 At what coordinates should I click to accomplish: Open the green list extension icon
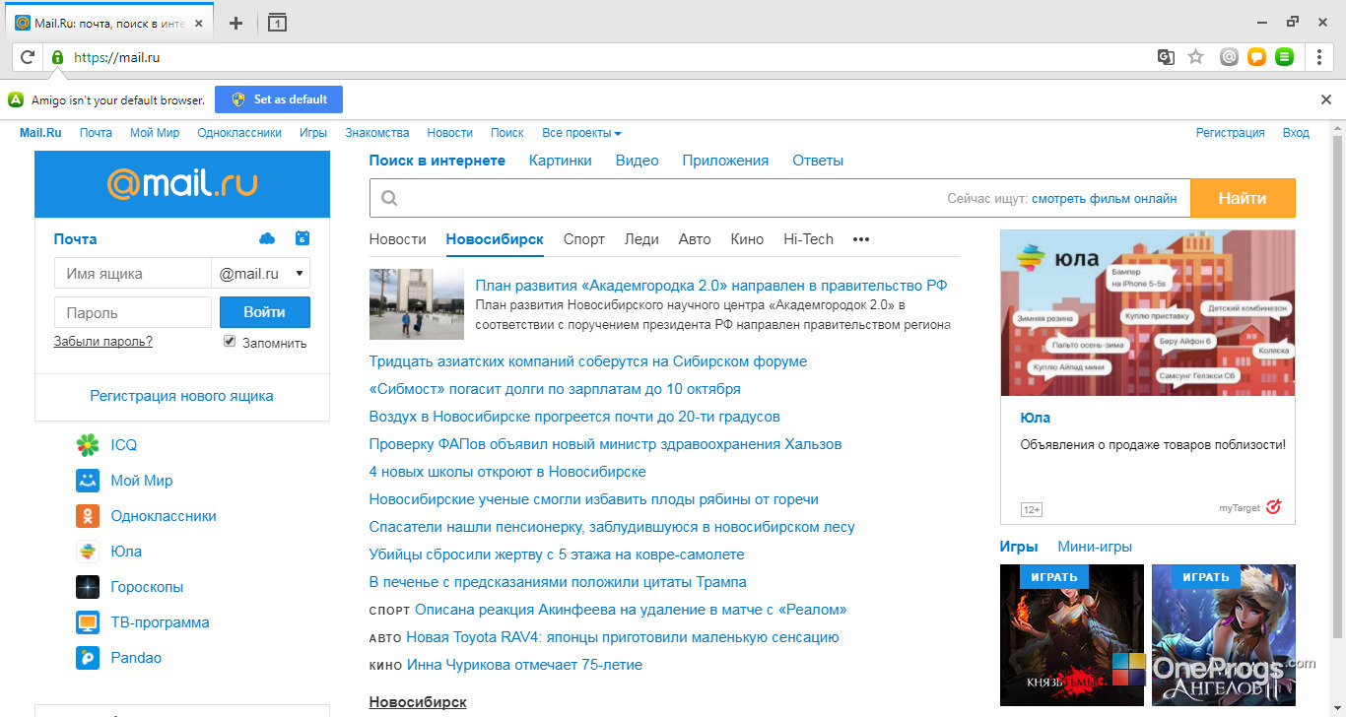pos(1284,57)
